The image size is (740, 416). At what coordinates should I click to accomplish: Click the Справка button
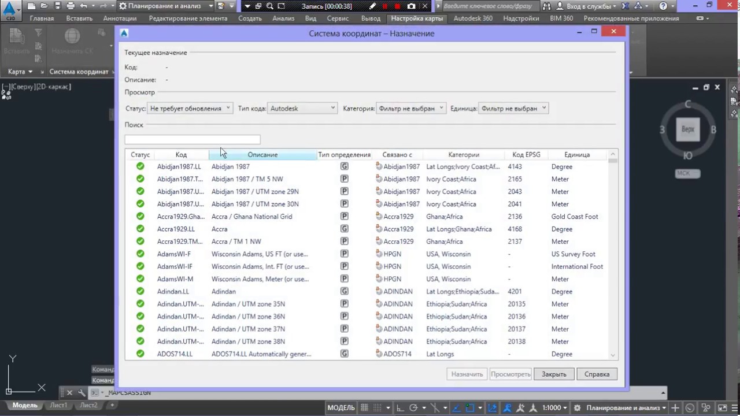(597, 374)
